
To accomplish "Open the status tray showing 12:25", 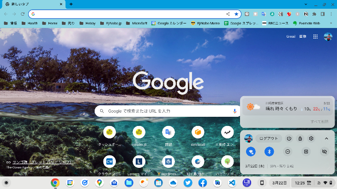I will (313, 183).
